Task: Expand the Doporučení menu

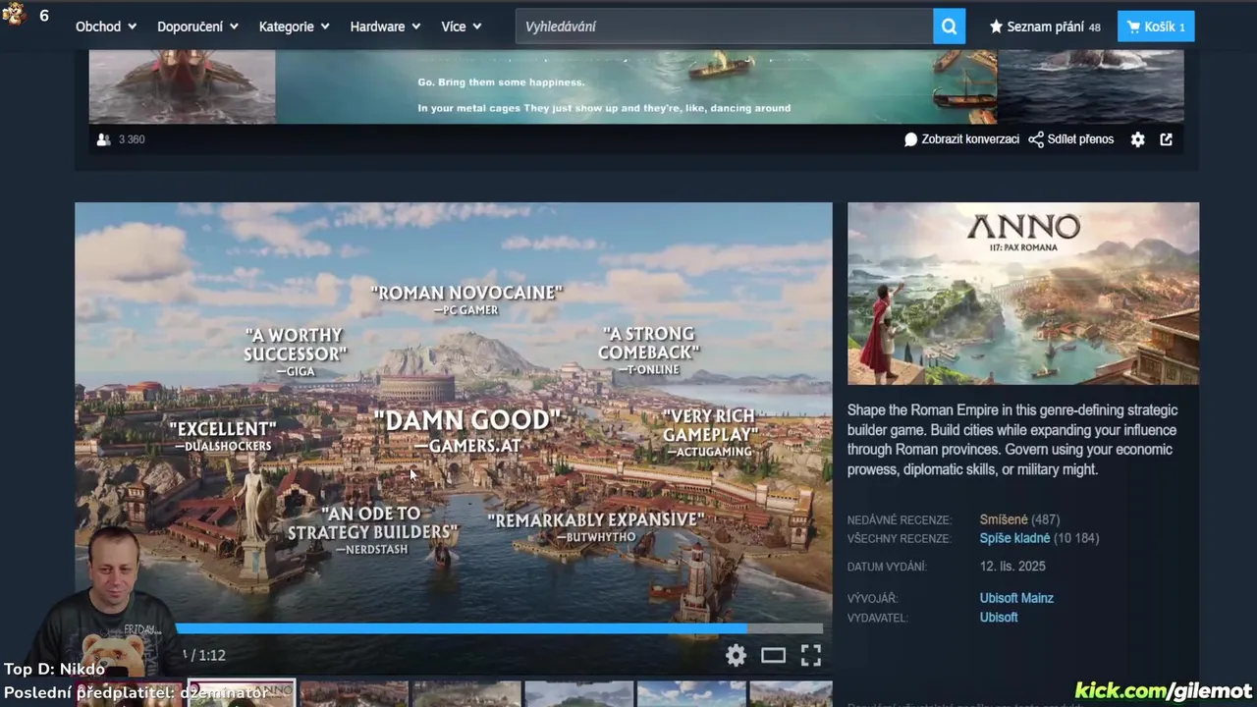Action: (x=197, y=27)
